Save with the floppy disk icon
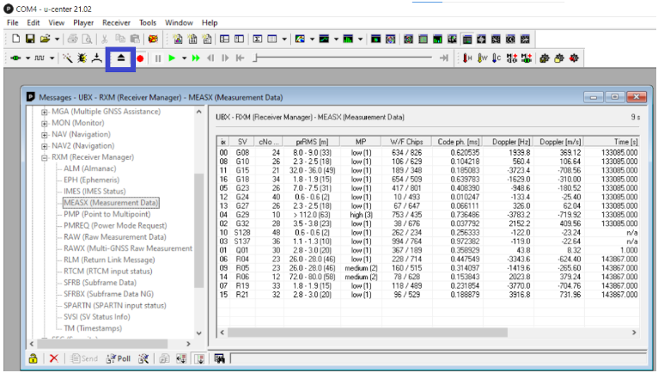Viewport: 658px width, 379px height. [x=30, y=39]
